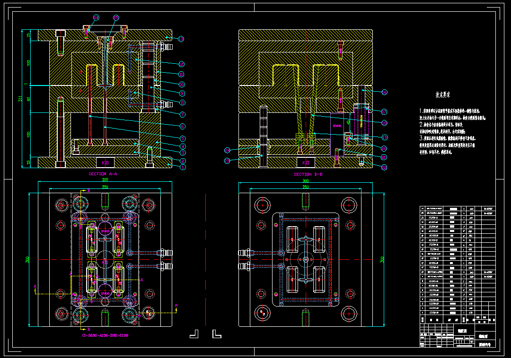Screen dimensions: 511x358
Task: Pick part balloon number 5
Action: point(183,138)
